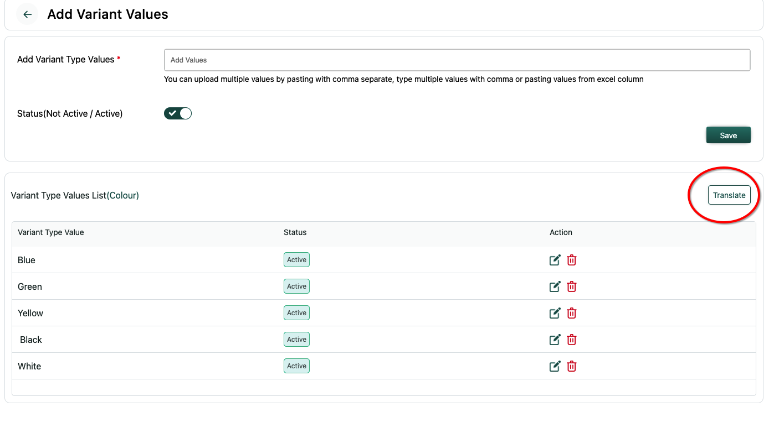Viewport: 774px width, 438px height.
Task: Delete the Yellow variant value
Action: point(572,313)
